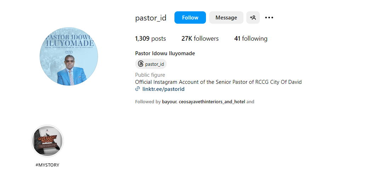Open the ceosayavethinteriors_and_hotel profile link
This screenshot has width=379, height=174.
point(212,102)
